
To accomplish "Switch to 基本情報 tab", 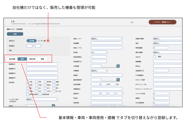I will click(12, 59).
